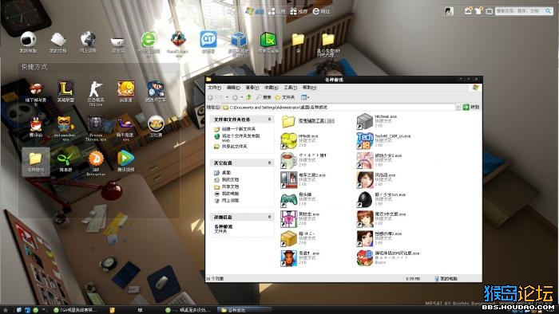Open HKcheat.exe shortcut in Explorer window
Image resolution: width=559 pixels, height=314 pixels.
[365, 121]
